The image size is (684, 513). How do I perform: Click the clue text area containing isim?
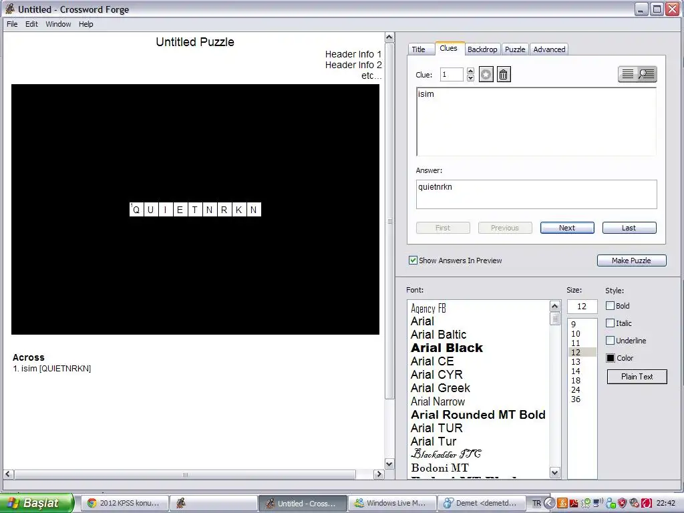(536, 122)
